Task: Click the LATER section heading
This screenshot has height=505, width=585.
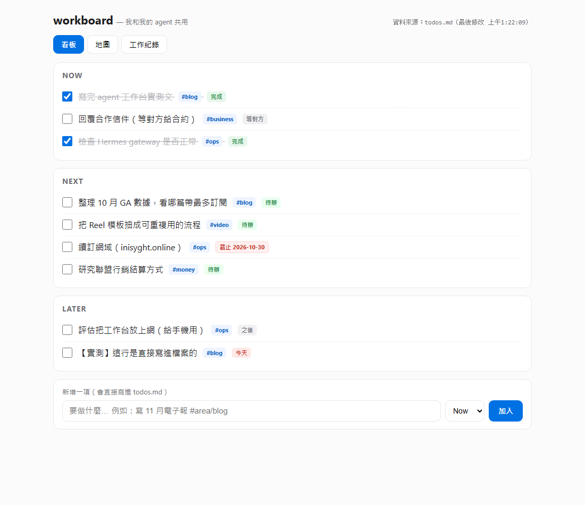Action: tap(74, 309)
